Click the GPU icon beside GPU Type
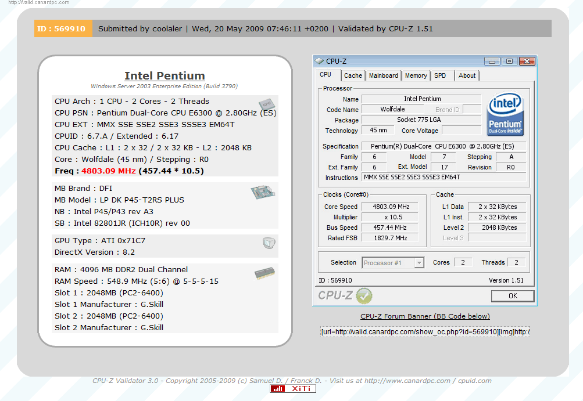The image size is (583, 401). click(269, 243)
